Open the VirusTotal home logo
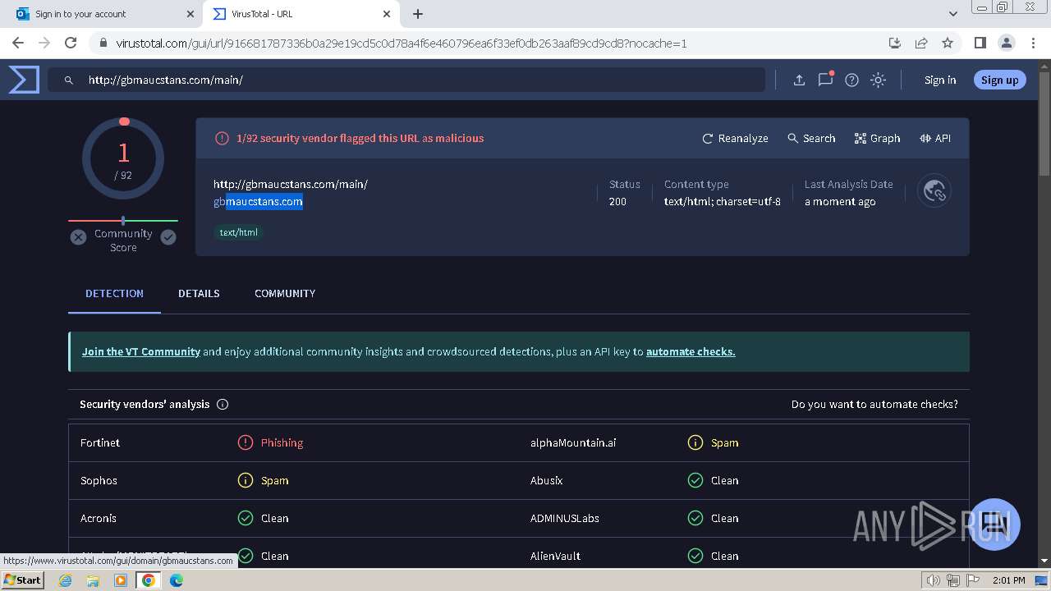This screenshot has height=591, width=1051. point(24,80)
